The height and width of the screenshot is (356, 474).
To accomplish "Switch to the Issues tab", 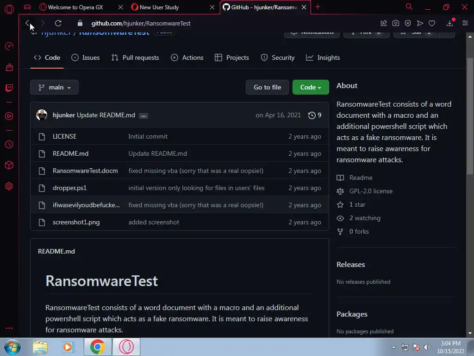I will [x=86, y=57].
